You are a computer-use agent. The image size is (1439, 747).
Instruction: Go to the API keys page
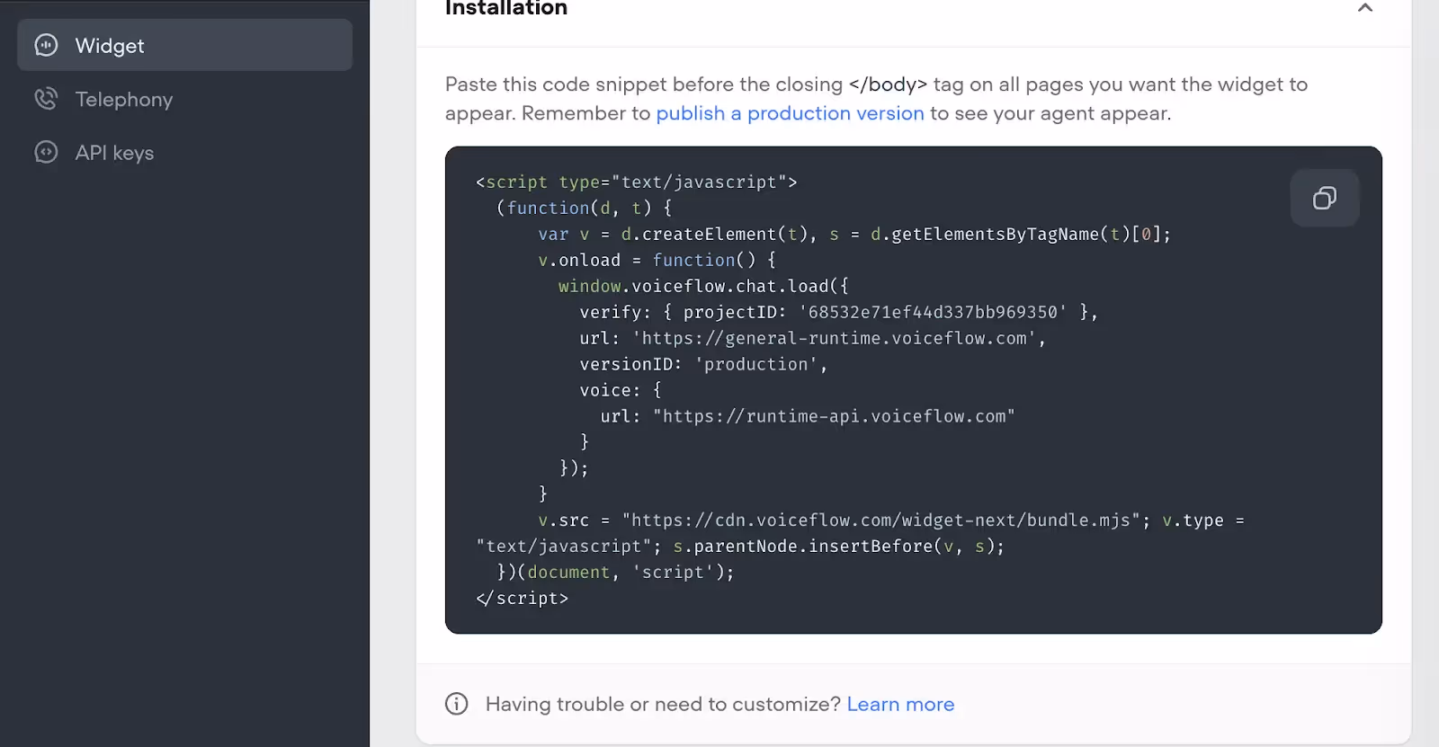coord(184,152)
